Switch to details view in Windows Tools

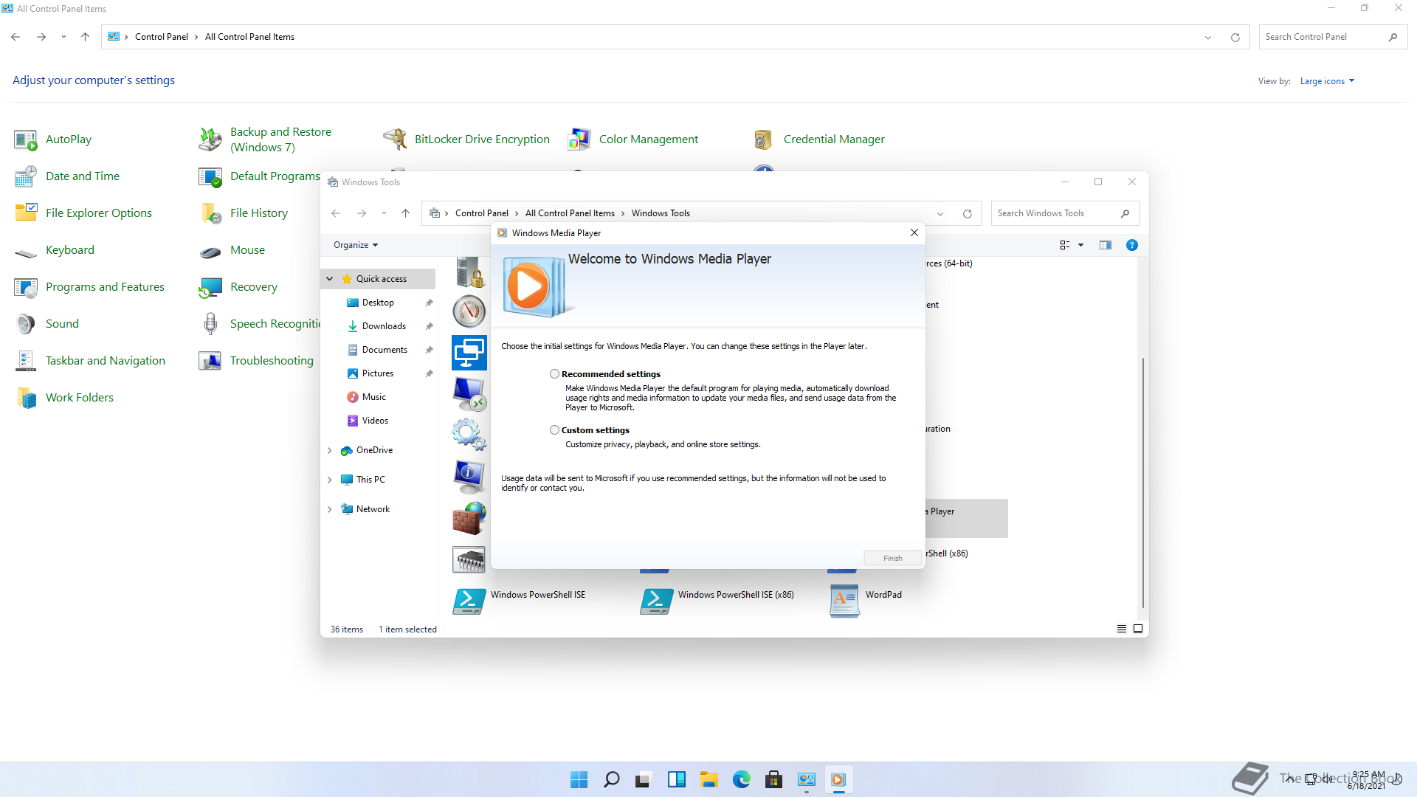pos(1122,629)
